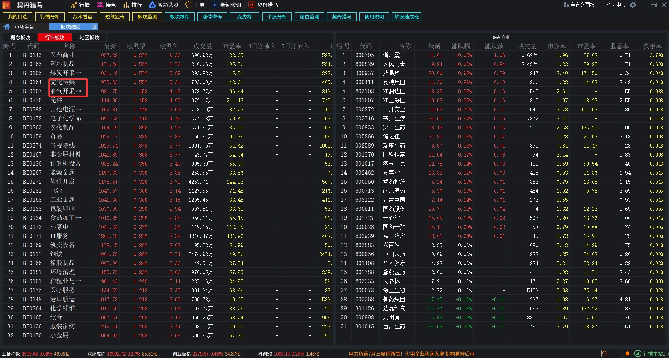Click the settings gear in title bar

pyautogui.click(x=632, y=5)
